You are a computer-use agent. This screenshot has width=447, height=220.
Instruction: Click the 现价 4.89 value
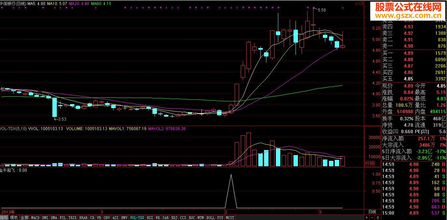408,86
